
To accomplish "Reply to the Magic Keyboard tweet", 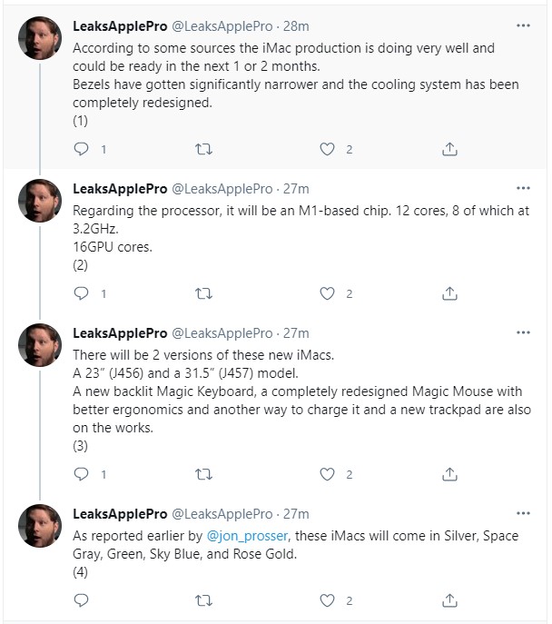I will coord(82,473).
